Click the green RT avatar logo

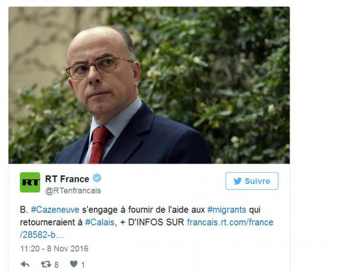[30, 182]
